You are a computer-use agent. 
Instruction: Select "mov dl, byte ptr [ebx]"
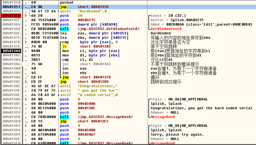point(91,55)
